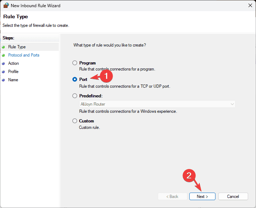Open the Action step in sidebar

pyautogui.click(x=14, y=63)
